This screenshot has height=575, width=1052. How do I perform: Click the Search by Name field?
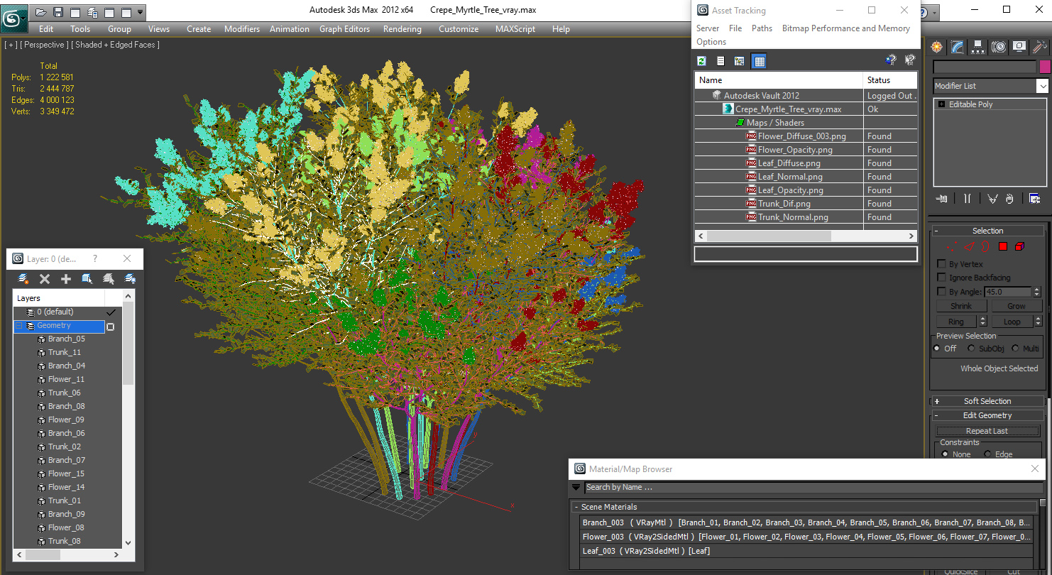point(813,488)
